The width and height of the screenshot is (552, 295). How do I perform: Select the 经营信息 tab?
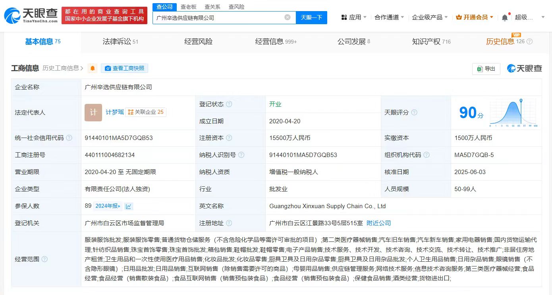point(276,42)
